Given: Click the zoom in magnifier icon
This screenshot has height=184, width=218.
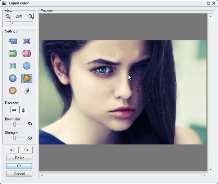Looking at the screenshot, I should click(x=31, y=16).
